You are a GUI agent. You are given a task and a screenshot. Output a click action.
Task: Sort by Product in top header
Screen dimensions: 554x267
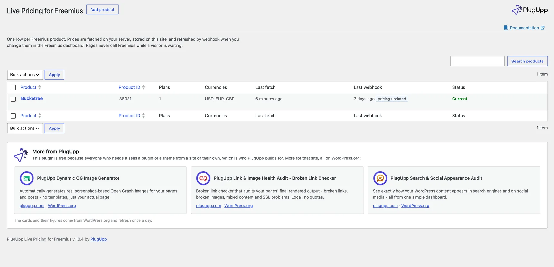pyautogui.click(x=28, y=87)
